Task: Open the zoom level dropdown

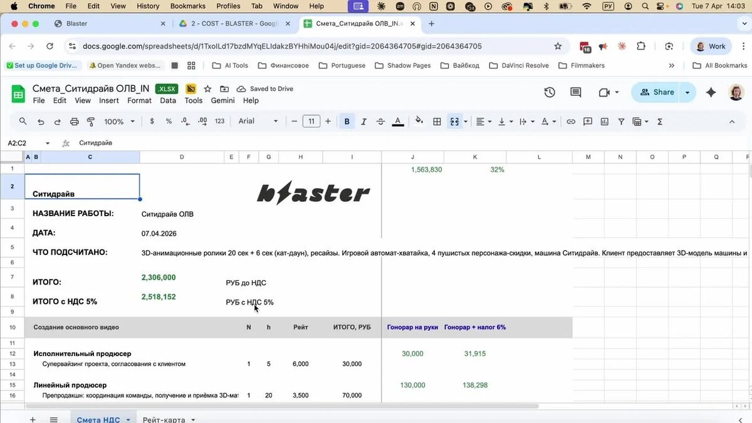Action: 119,122
